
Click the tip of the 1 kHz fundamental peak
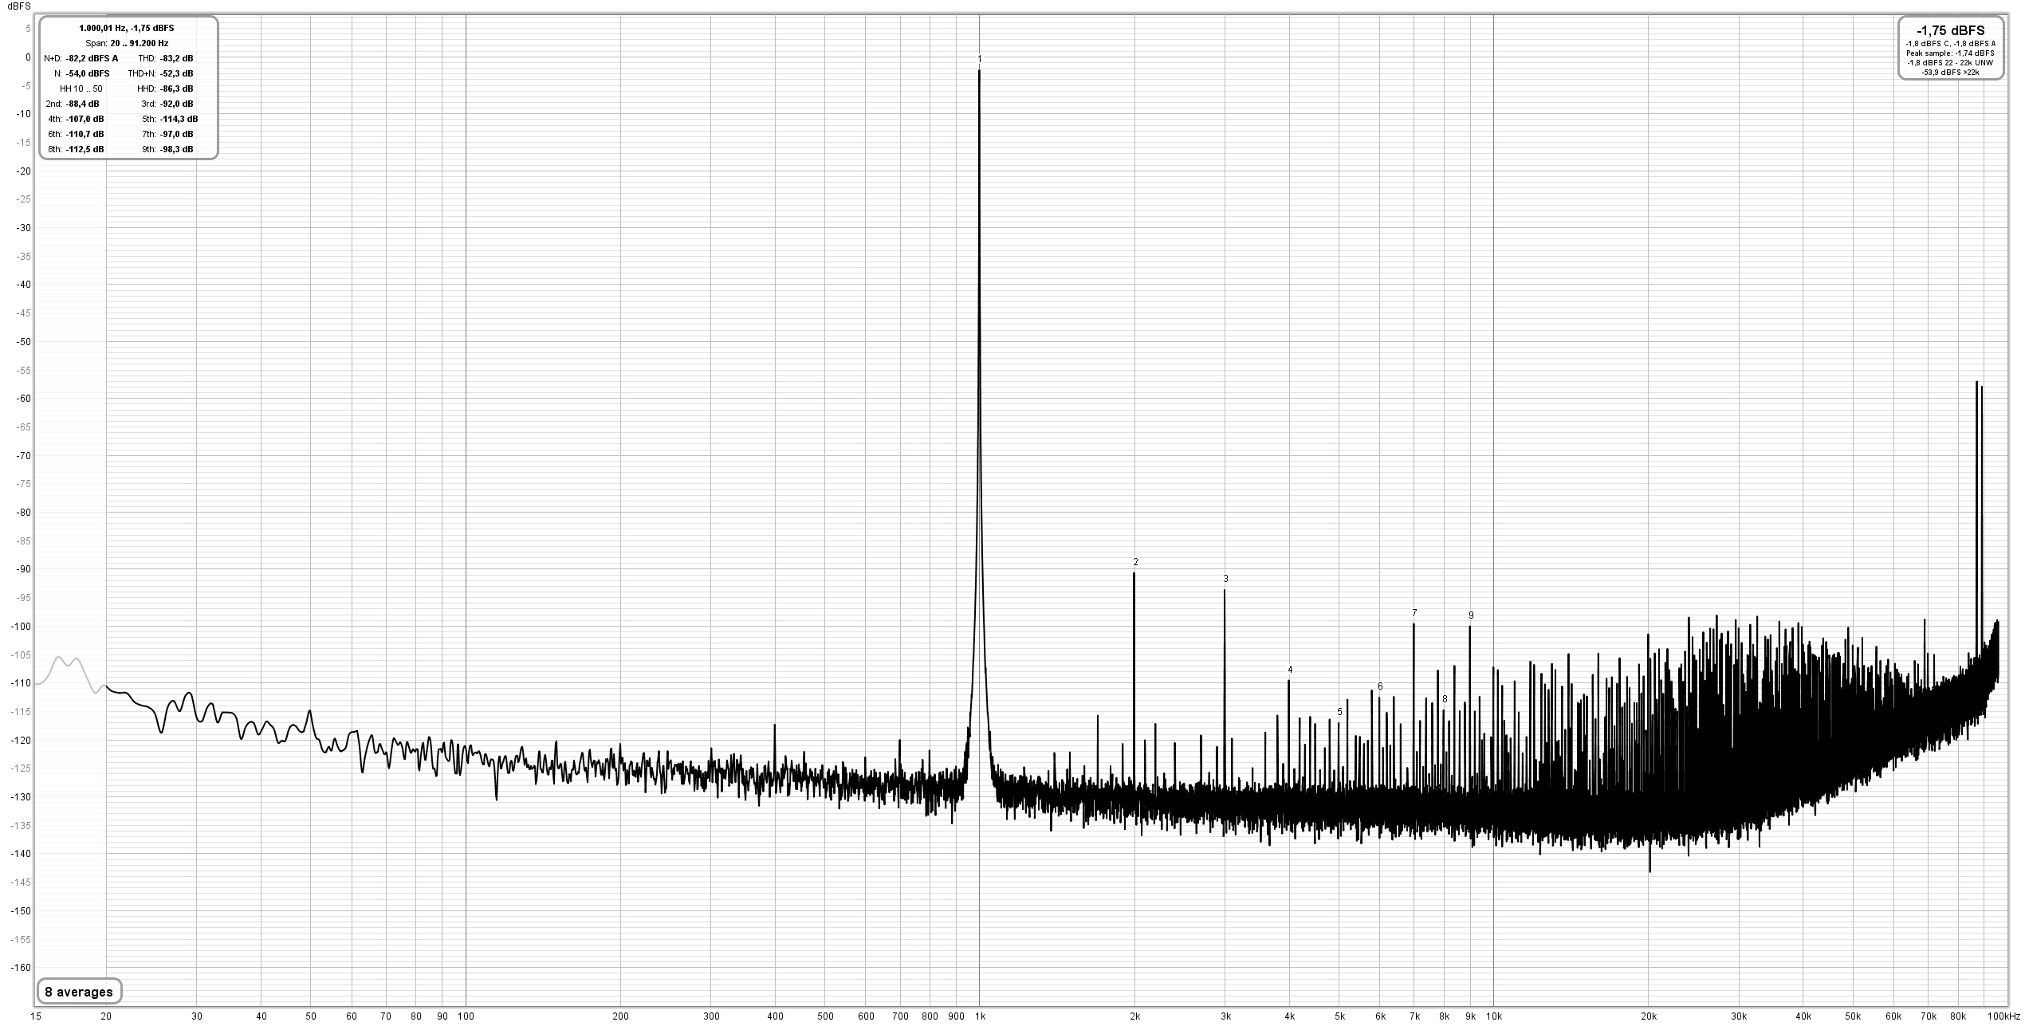979,72
